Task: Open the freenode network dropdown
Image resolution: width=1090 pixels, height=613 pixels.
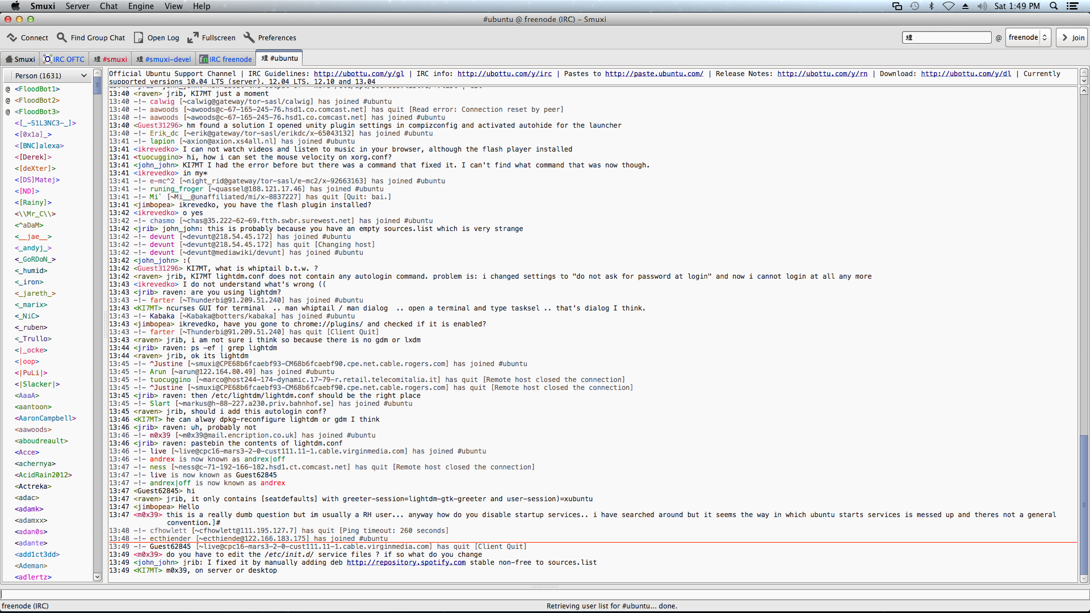Action: [x=1028, y=37]
